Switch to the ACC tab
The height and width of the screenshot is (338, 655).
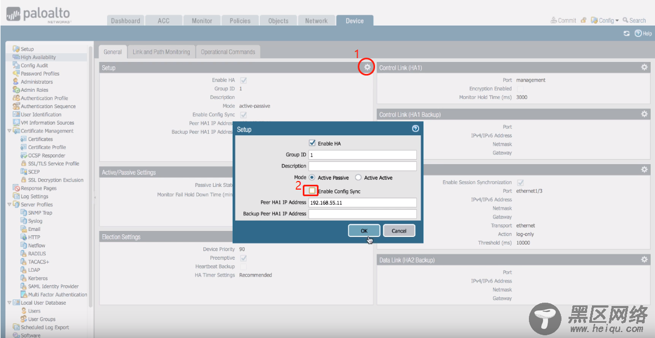[x=164, y=21]
